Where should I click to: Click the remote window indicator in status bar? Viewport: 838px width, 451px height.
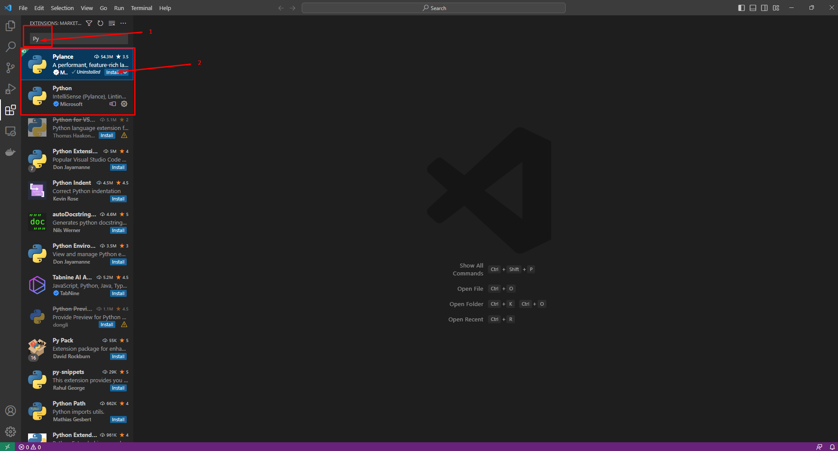(7, 447)
